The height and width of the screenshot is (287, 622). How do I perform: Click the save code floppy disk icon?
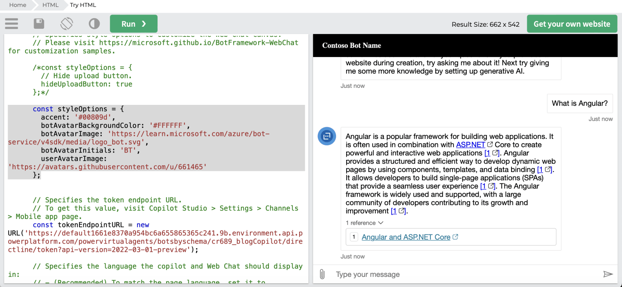point(39,24)
